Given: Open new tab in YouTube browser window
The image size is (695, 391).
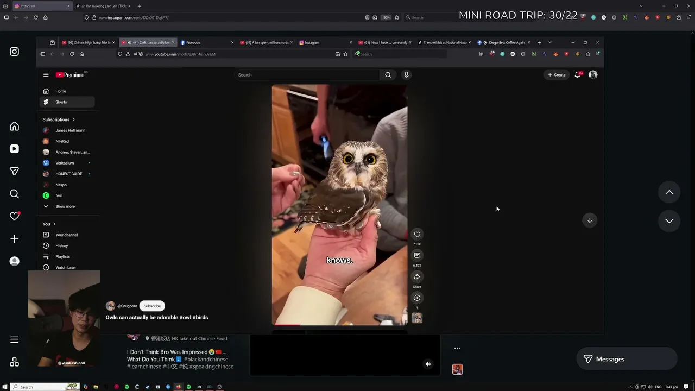Looking at the screenshot, I should [x=539, y=42].
